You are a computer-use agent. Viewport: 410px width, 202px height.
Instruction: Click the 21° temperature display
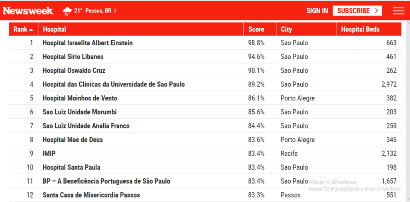tap(78, 11)
